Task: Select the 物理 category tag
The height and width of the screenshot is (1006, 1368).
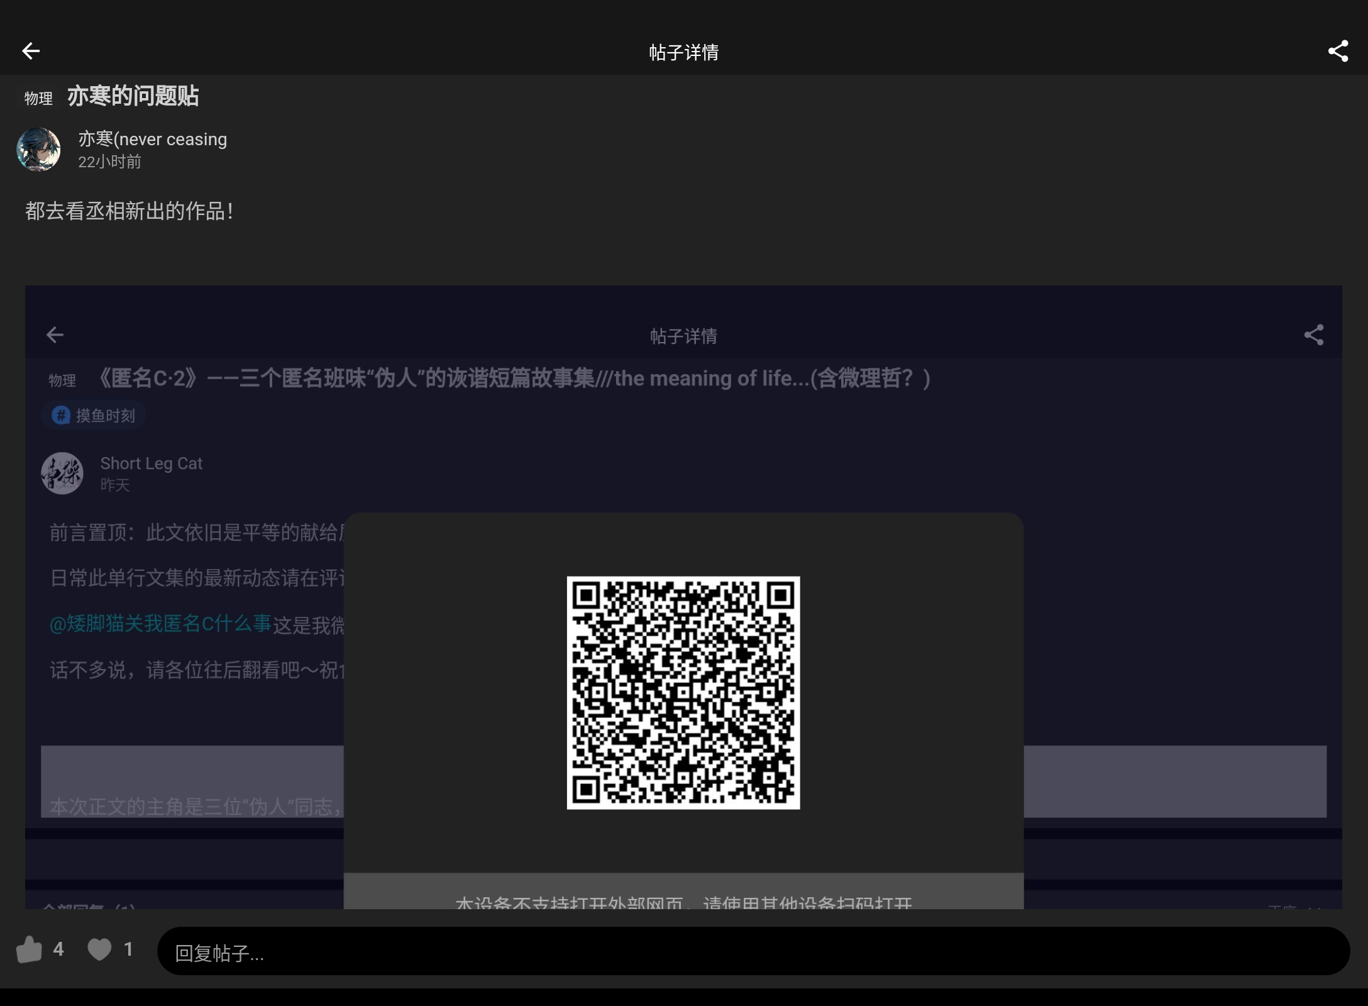Action: pos(38,98)
